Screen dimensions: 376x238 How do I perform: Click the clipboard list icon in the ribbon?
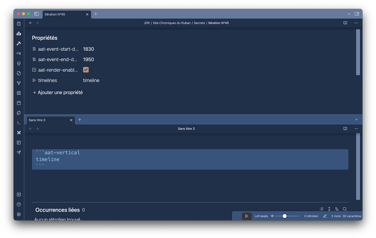coord(19,24)
